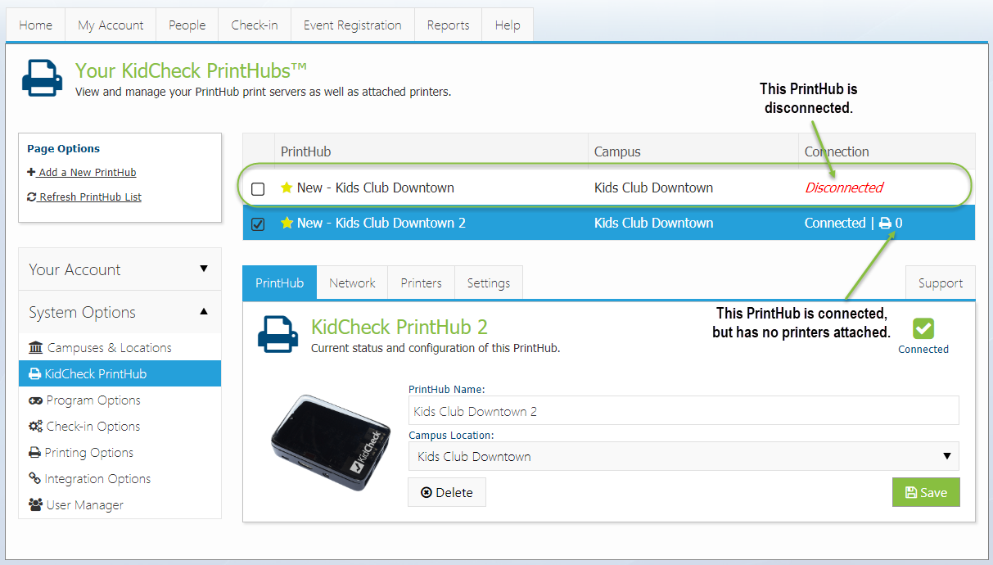Click the star icon beside Kids Club Downtown 2
Screen dimensions: 993x565
[x=287, y=223]
